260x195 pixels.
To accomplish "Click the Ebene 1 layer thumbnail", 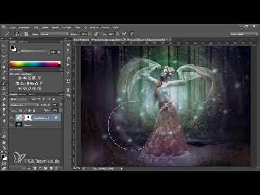I will pos(18,125).
